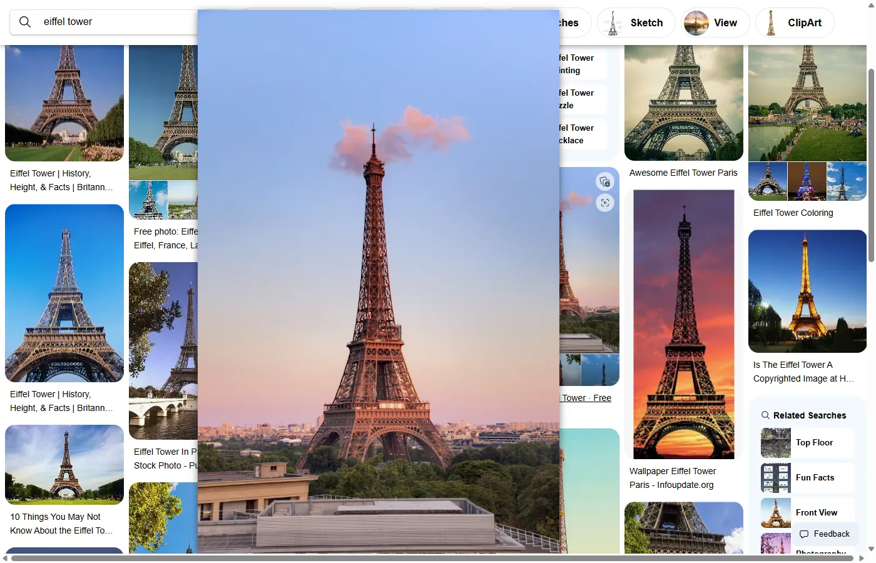Screen dimensions: 876x563
Task: Choose the "Top Floor" related search
Action: coord(807,443)
